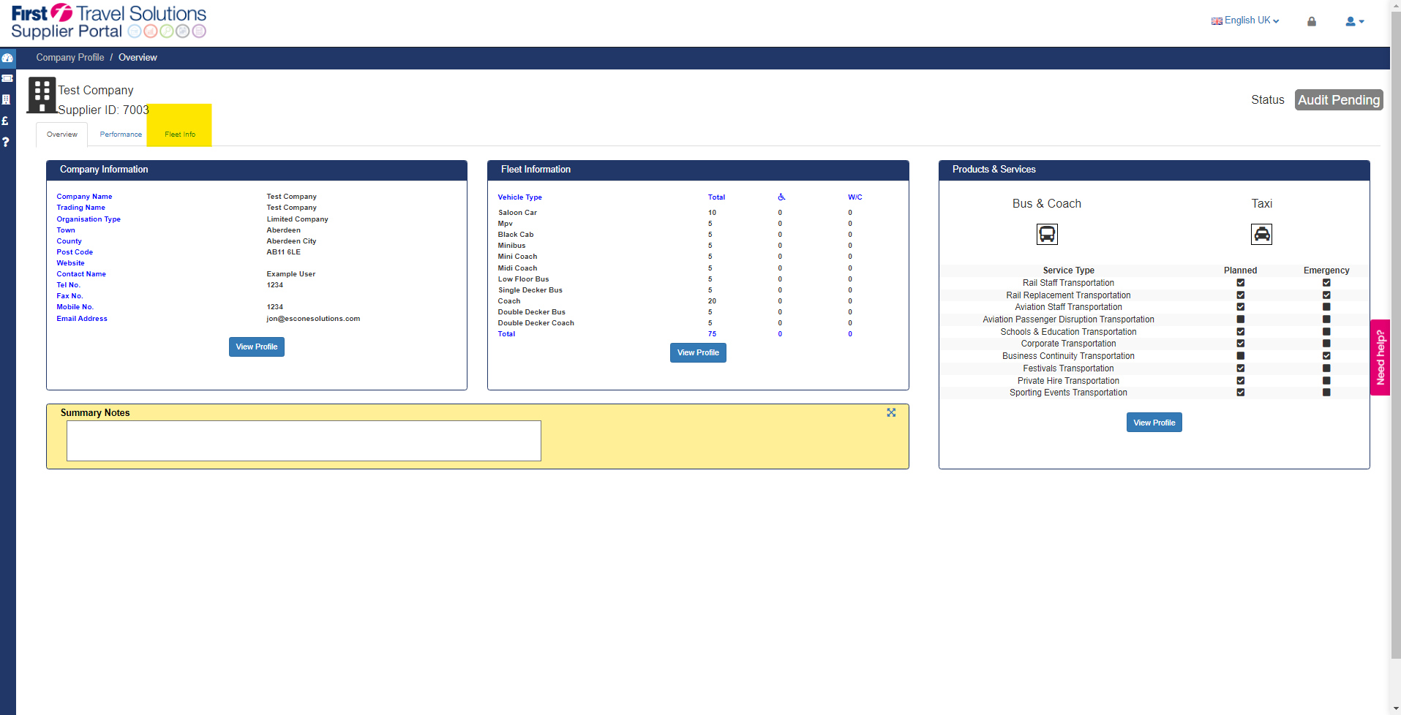Click View Profile under Company Information

click(x=257, y=347)
